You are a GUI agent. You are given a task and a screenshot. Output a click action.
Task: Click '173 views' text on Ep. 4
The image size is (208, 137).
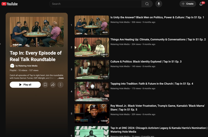pyautogui.click(x=136, y=88)
